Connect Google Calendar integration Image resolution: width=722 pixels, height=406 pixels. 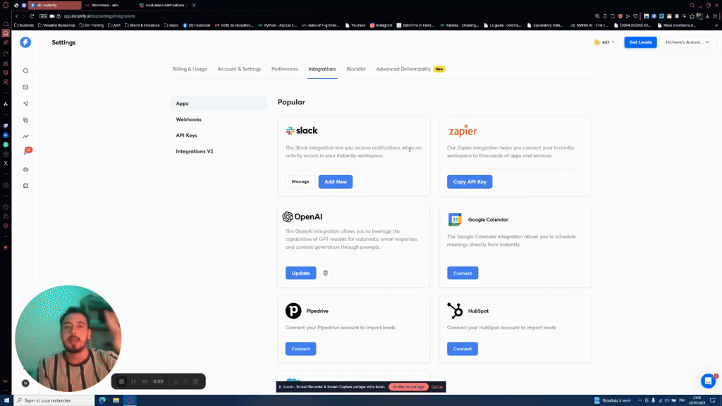[463, 273]
